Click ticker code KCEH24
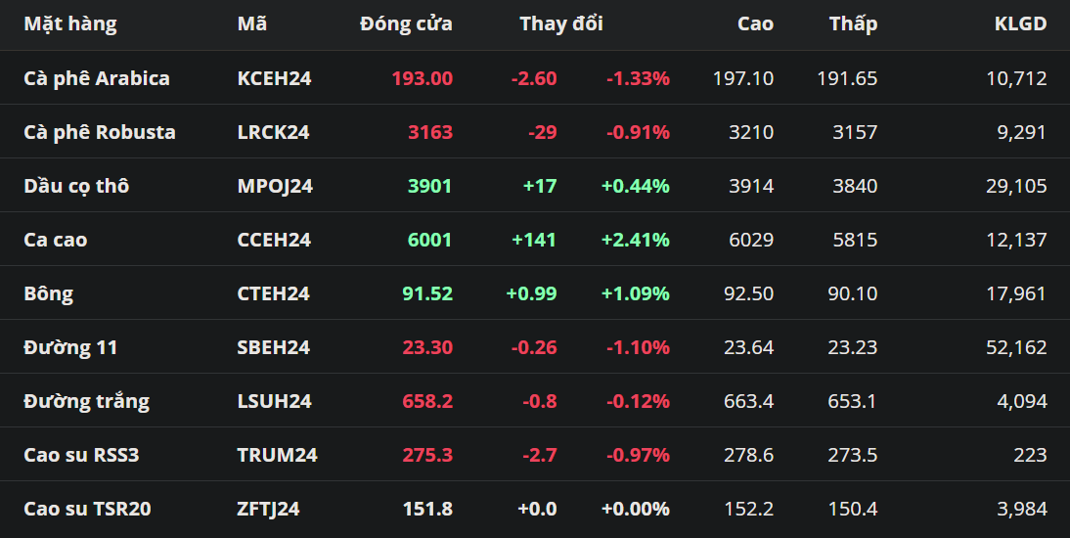 pos(274,78)
